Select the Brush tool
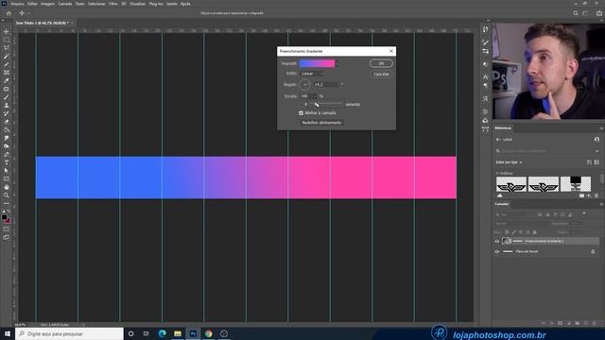605x340 pixels. tap(7, 97)
